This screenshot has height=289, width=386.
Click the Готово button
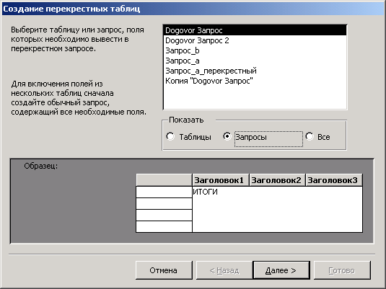(x=342, y=270)
